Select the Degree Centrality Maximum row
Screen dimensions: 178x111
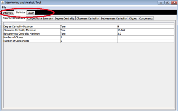[89, 27]
